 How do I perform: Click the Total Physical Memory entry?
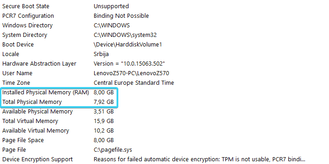164,102
